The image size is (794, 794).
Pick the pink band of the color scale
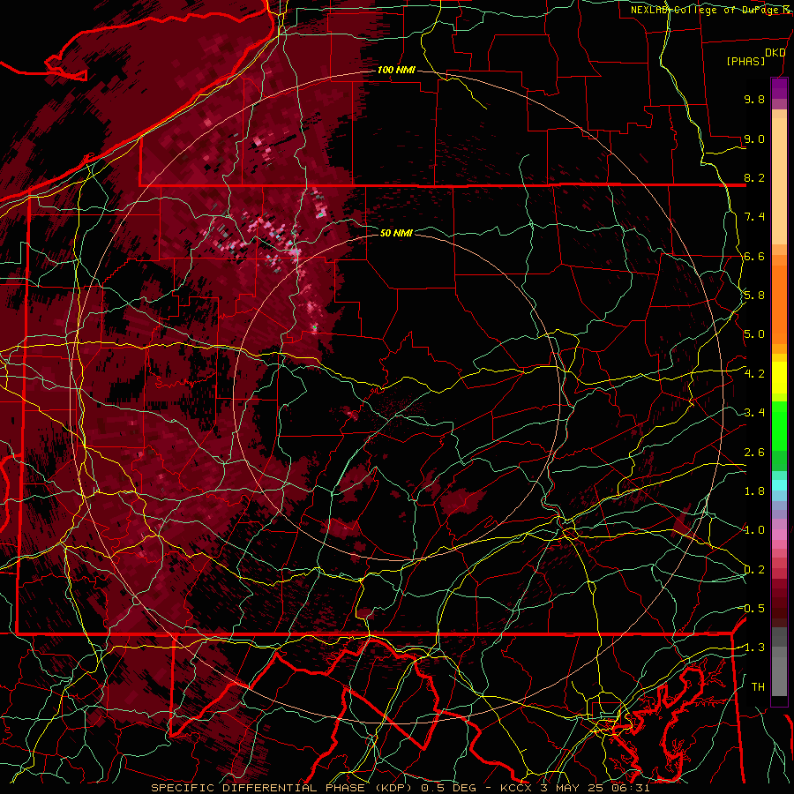coord(779,535)
